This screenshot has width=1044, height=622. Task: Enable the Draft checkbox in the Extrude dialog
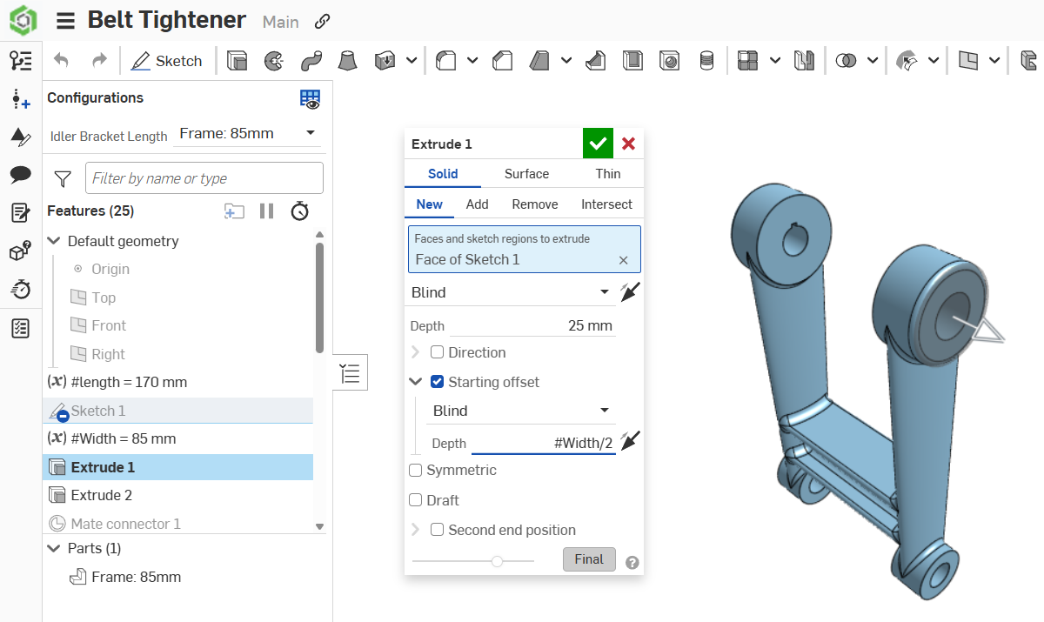416,500
